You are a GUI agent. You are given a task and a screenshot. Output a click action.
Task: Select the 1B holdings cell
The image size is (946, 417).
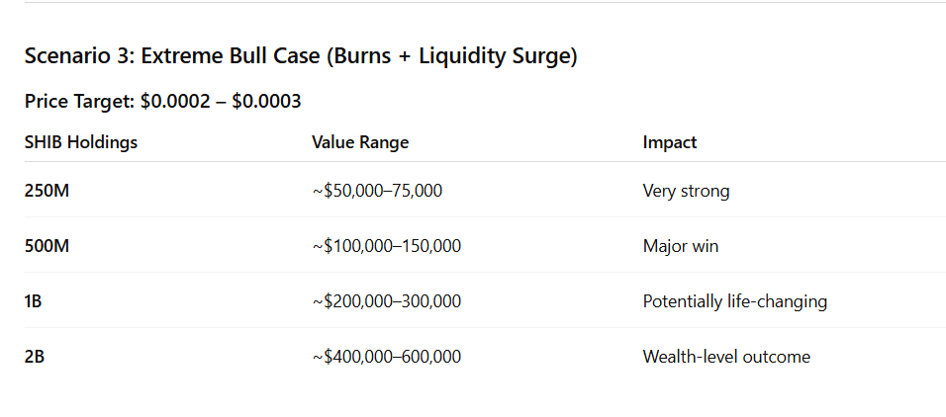[35, 301]
